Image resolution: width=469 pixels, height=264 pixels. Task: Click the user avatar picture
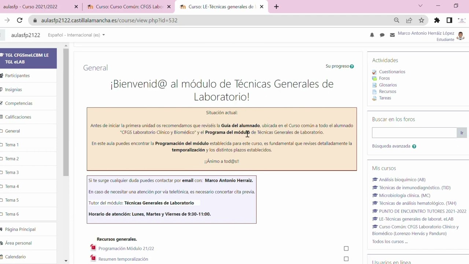461,36
